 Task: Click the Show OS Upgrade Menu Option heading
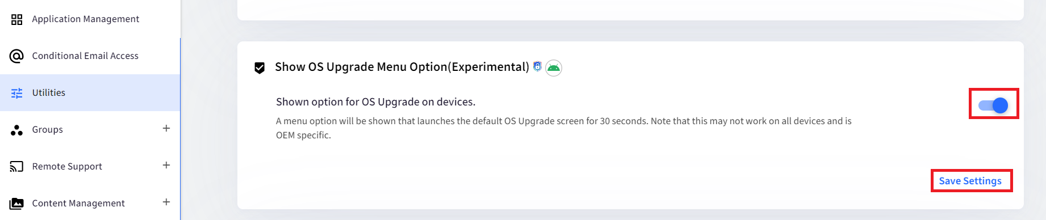(x=402, y=67)
